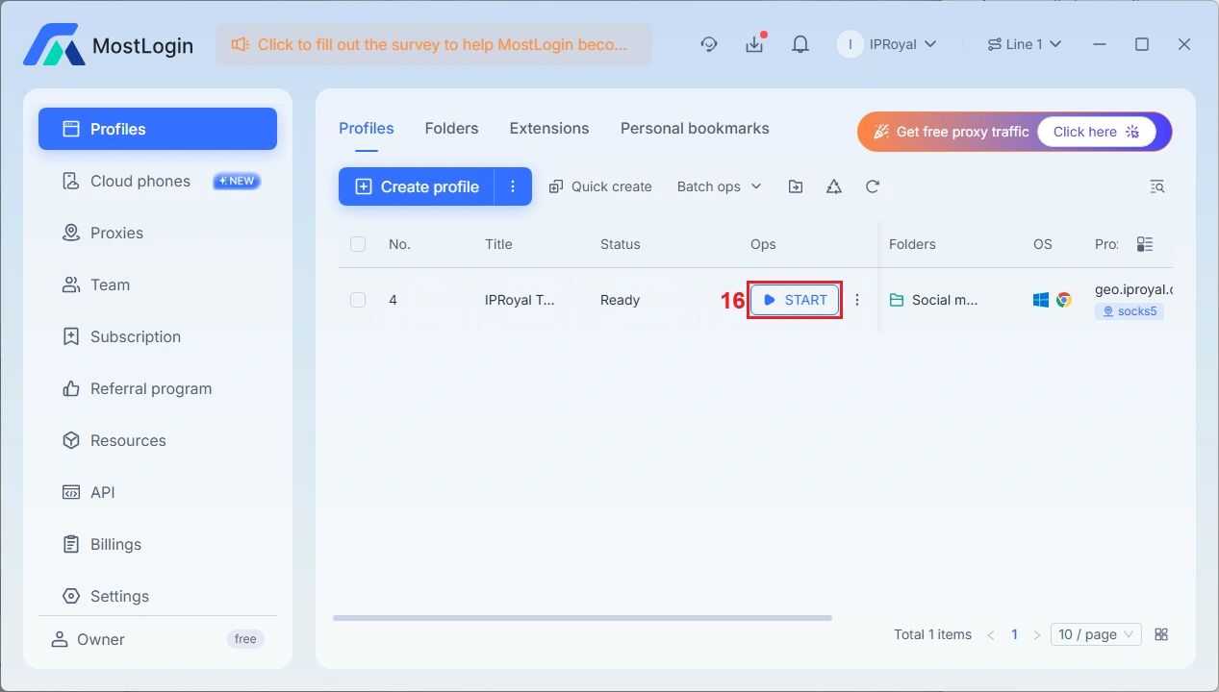1219x692 pixels.
Task: Click the Social m... folder name
Action: coord(945,300)
